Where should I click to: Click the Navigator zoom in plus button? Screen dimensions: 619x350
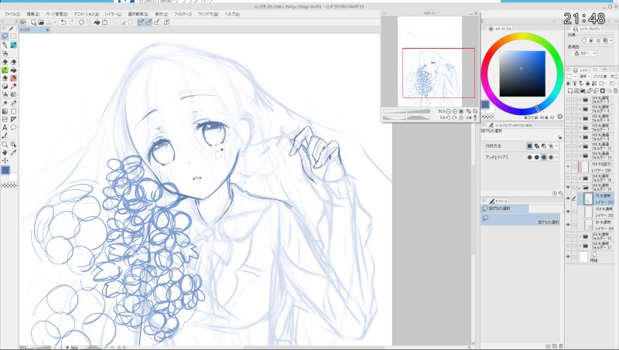pyautogui.click(x=454, y=111)
